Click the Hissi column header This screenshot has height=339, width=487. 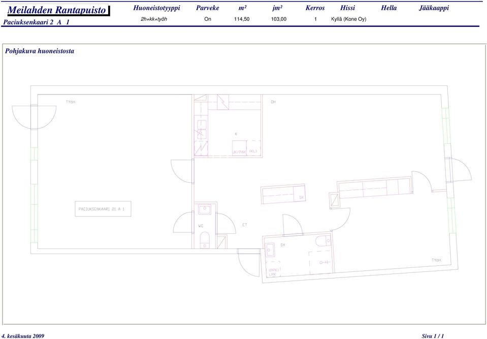click(347, 8)
